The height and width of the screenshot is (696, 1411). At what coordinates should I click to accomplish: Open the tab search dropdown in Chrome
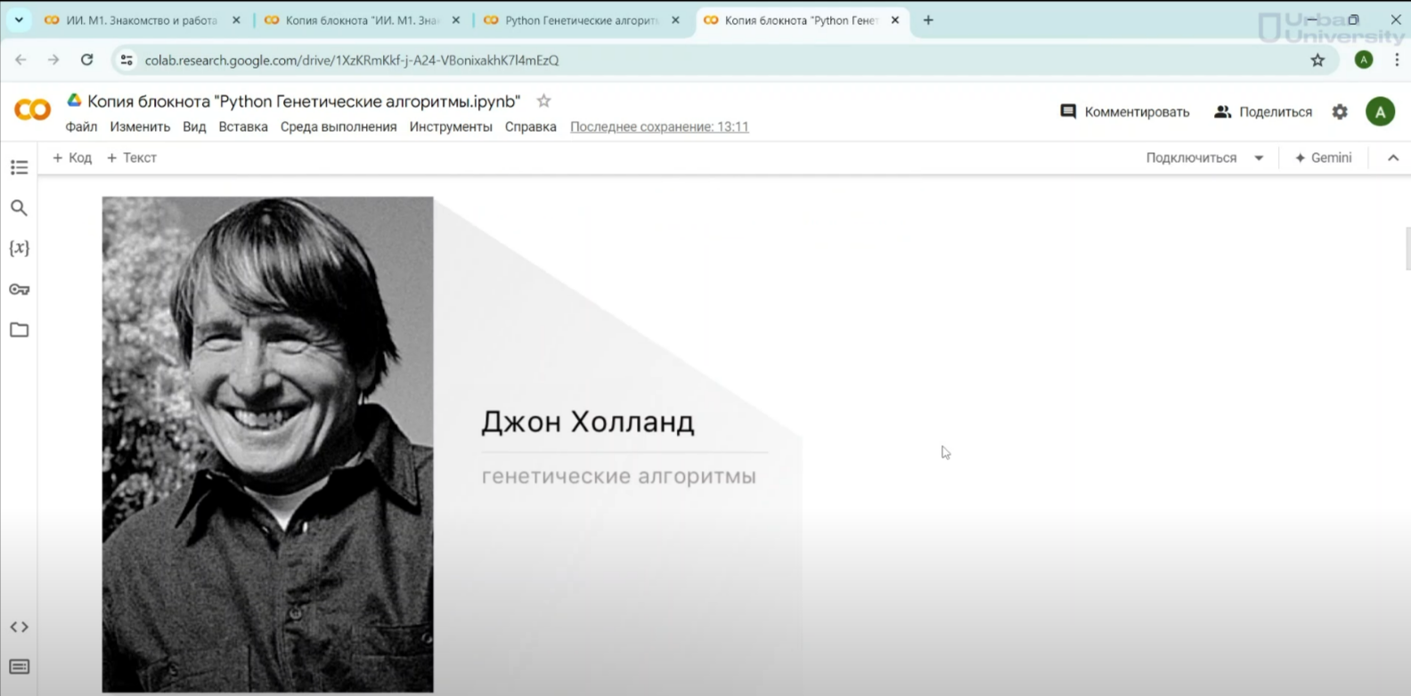click(19, 20)
